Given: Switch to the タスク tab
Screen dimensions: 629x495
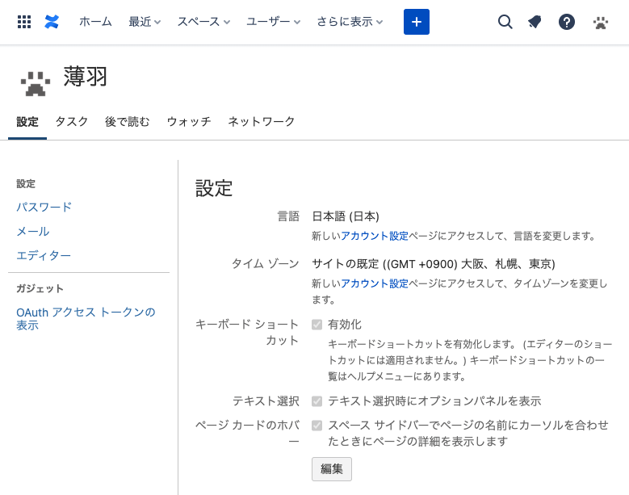Looking at the screenshot, I should (x=72, y=122).
